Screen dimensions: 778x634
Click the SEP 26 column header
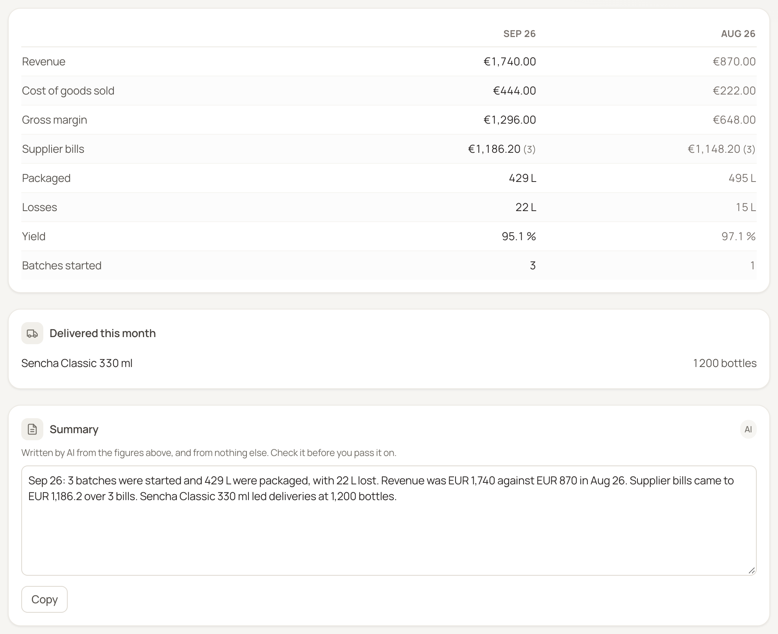519,34
